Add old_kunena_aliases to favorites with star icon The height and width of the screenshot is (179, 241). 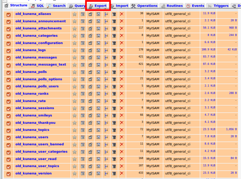pyautogui.click(x=75, y=14)
